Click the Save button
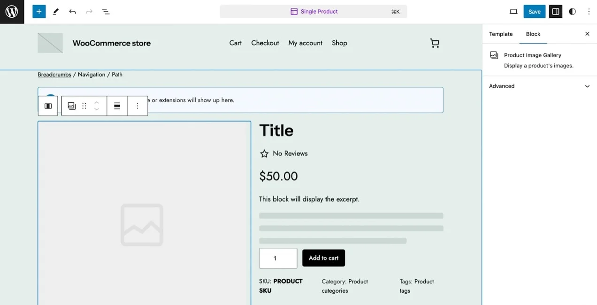 point(534,11)
